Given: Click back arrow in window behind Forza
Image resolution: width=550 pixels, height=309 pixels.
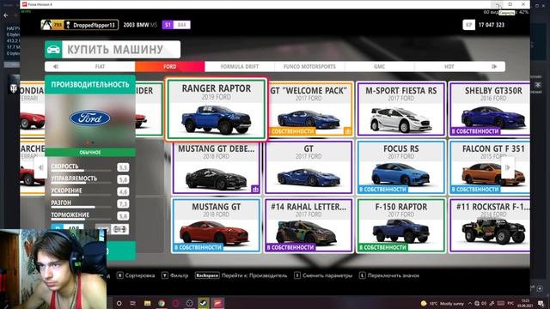Looking at the screenshot, I should pos(6,15).
